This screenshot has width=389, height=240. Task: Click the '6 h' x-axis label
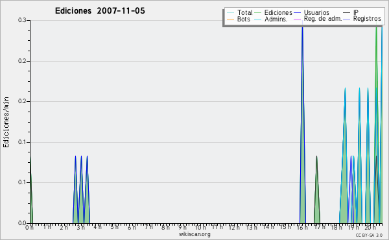click(132, 227)
